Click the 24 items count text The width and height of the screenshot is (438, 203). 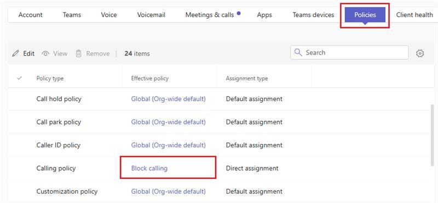point(137,53)
